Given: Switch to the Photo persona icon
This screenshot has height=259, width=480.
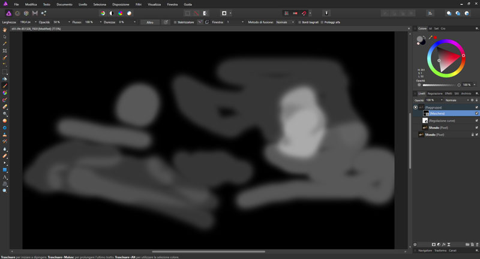Looking at the screenshot, I should pos(8,13).
